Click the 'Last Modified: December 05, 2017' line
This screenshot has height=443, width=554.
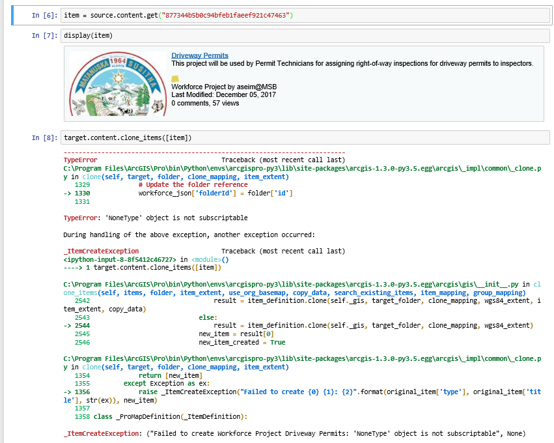click(x=223, y=95)
